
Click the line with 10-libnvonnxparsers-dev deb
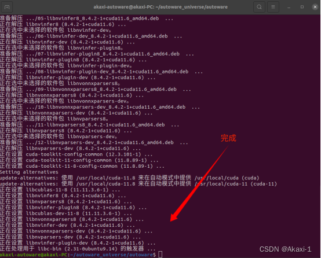pyautogui.click(x=100, y=107)
